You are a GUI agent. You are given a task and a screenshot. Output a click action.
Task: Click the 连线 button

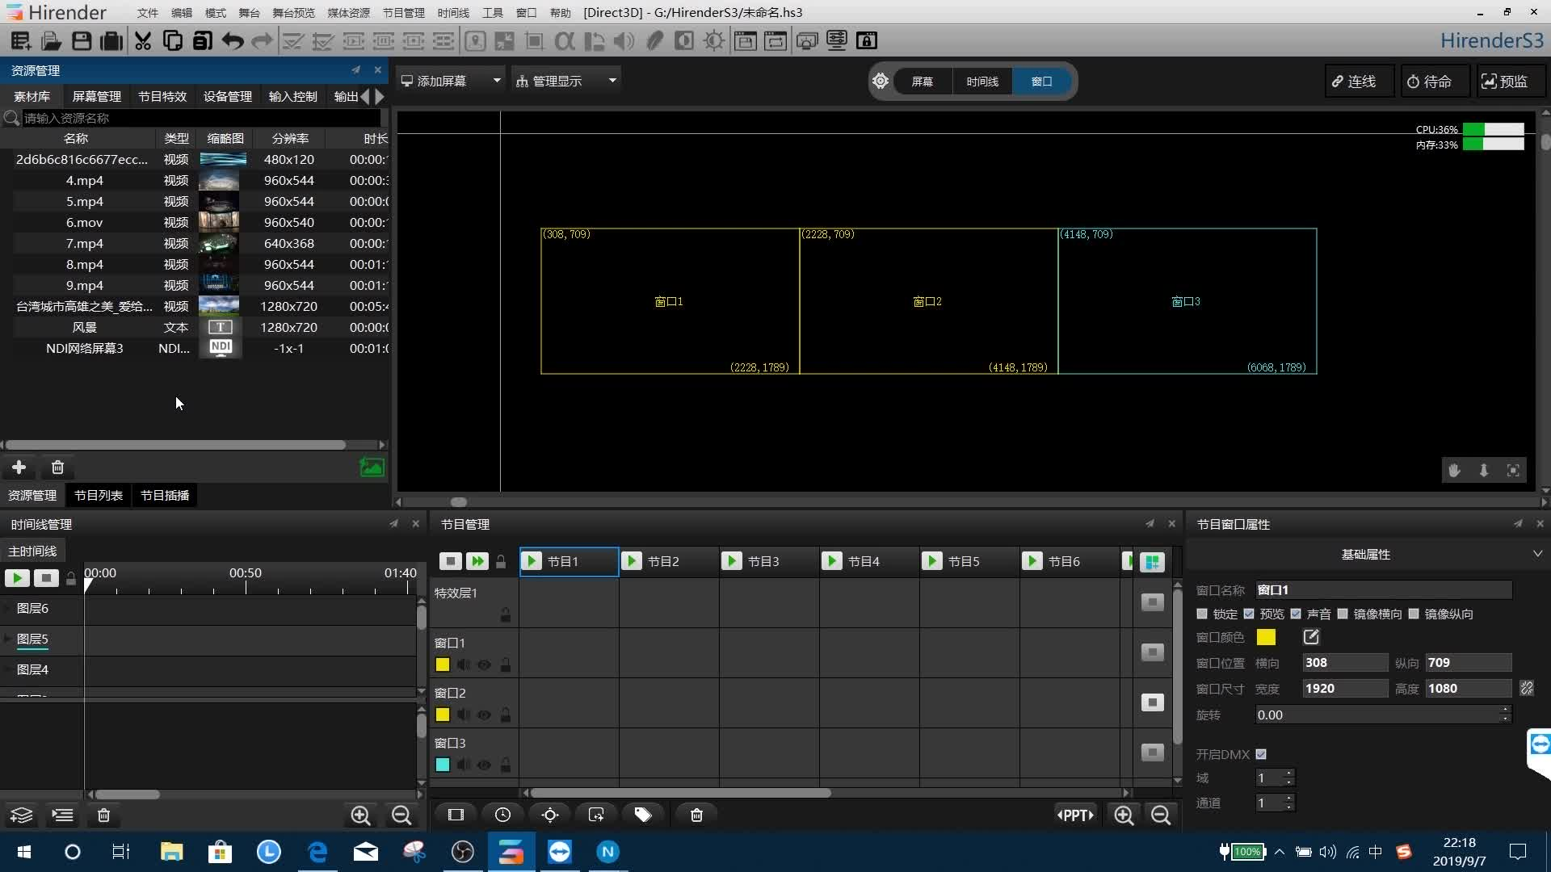(x=1360, y=82)
